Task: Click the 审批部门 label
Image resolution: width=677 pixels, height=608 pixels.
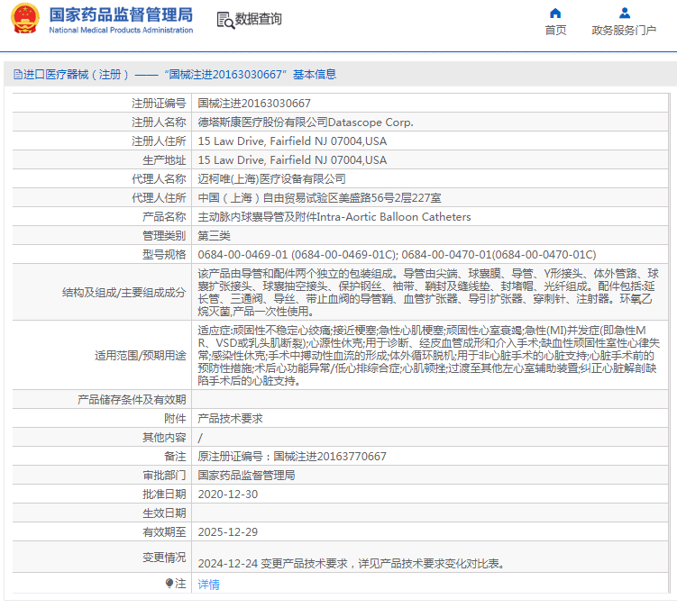Action: click(164, 476)
